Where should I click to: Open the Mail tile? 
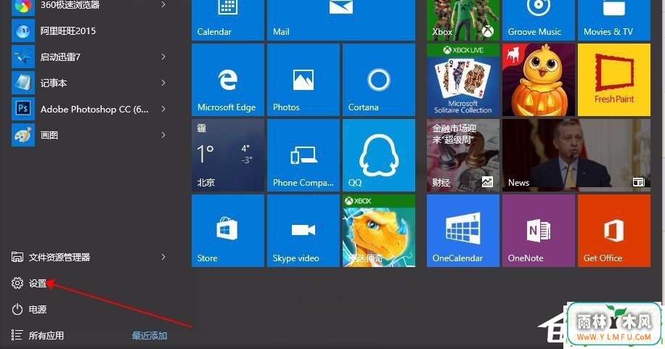point(341,20)
